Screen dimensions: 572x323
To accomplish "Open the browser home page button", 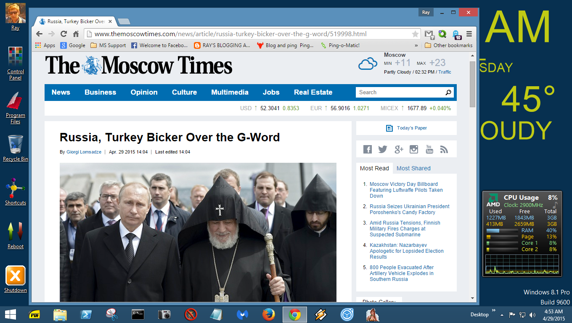I will (x=76, y=34).
